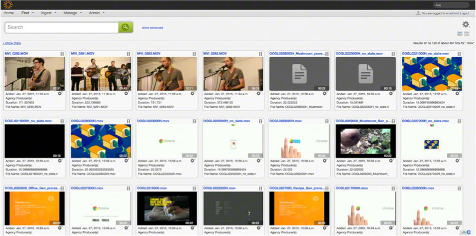Screen dimensions: 476x236
Task: Open the OOGL0258000H_Mushroom placeholder document thumbnail
Action: pyautogui.click(x=300, y=74)
